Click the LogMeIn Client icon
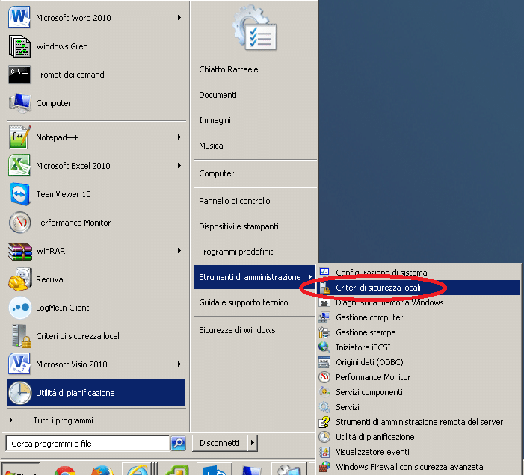524x475 pixels. [x=19, y=308]
